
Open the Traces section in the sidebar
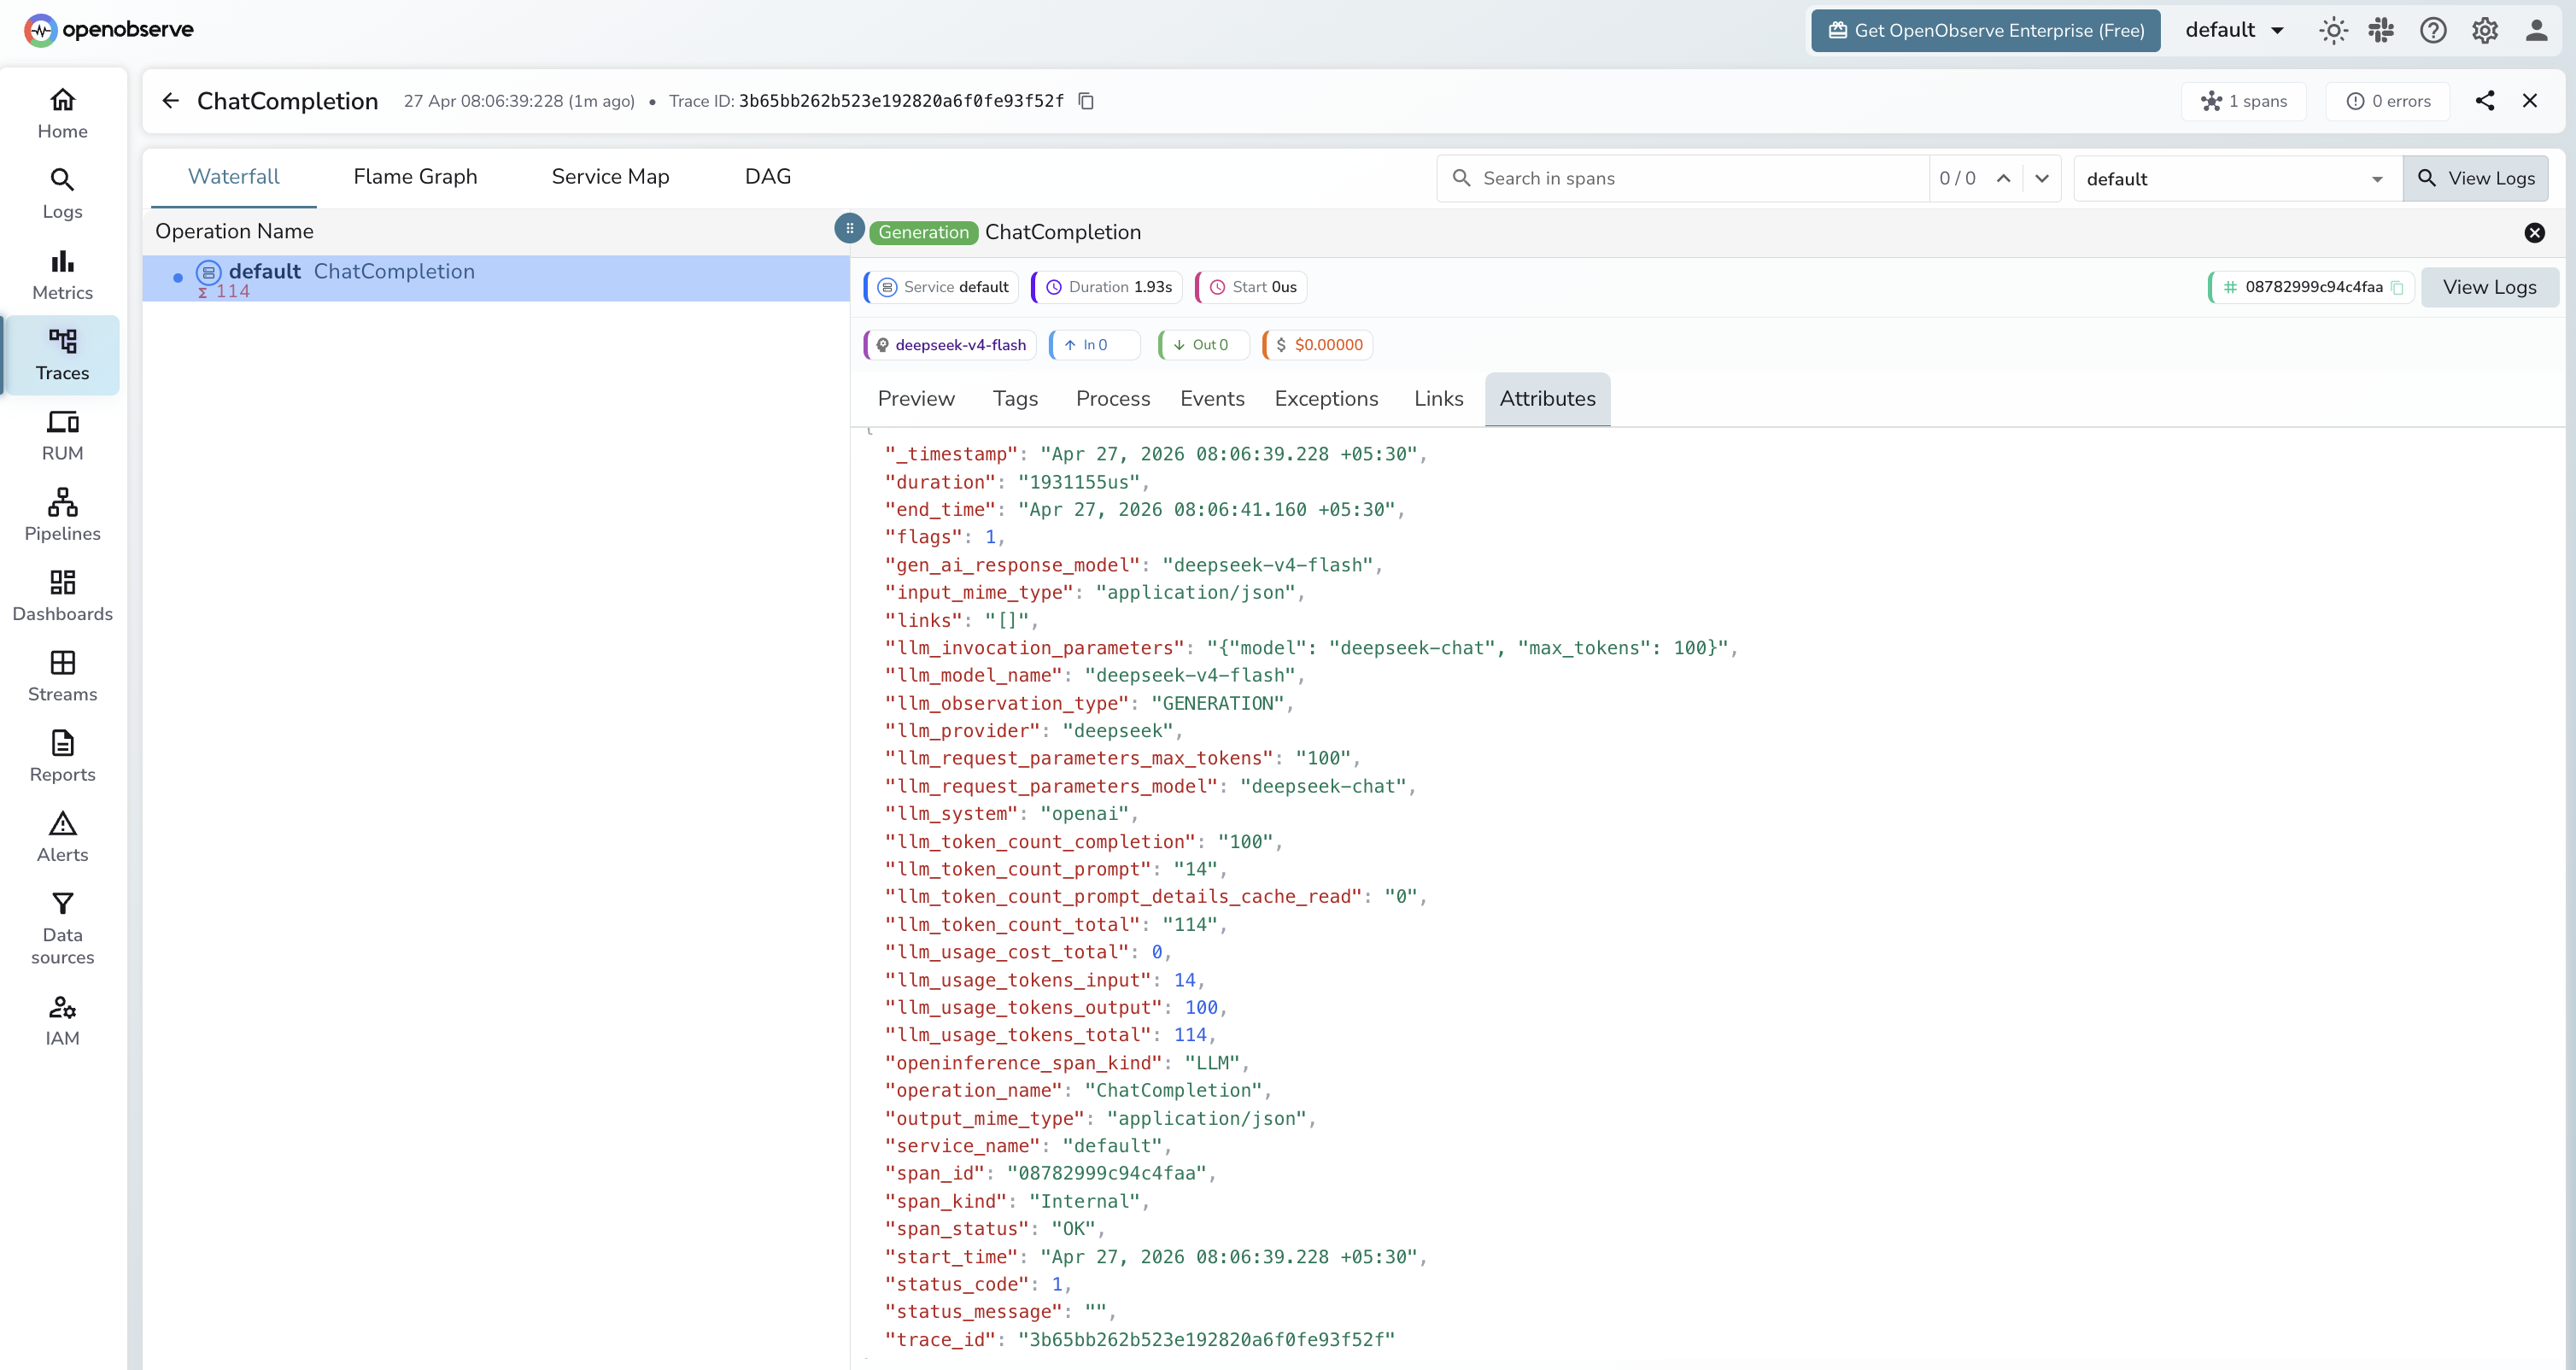(62, 355)
